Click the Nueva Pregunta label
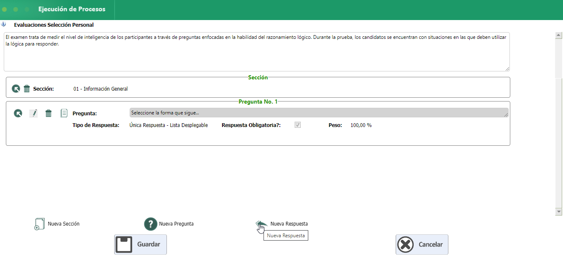The height and width of the screenshot is (269, 563). 176,224
